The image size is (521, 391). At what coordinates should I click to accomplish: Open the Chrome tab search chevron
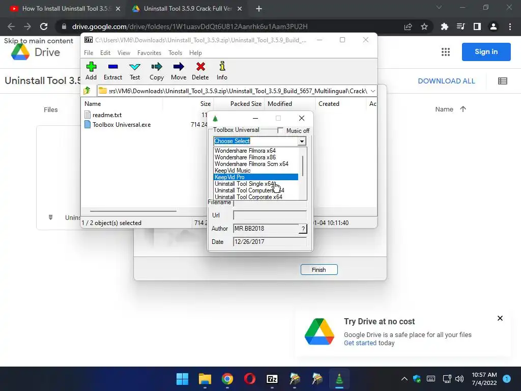tap(439, 7)
